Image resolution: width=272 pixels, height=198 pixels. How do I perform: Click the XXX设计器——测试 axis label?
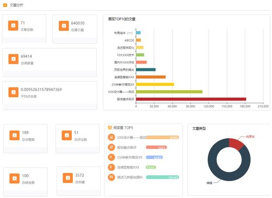[x=121, y=92]
